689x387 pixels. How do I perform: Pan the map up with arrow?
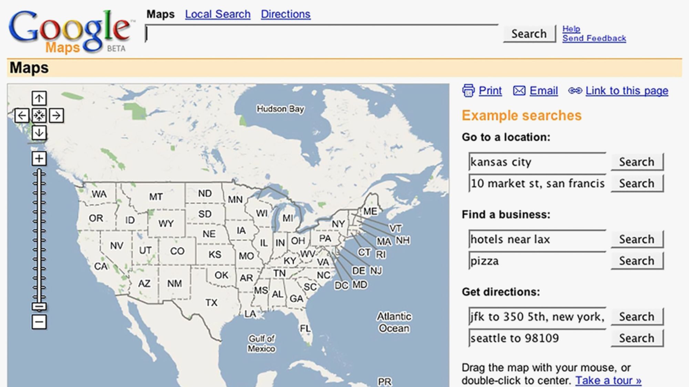[x=39, y=98]
